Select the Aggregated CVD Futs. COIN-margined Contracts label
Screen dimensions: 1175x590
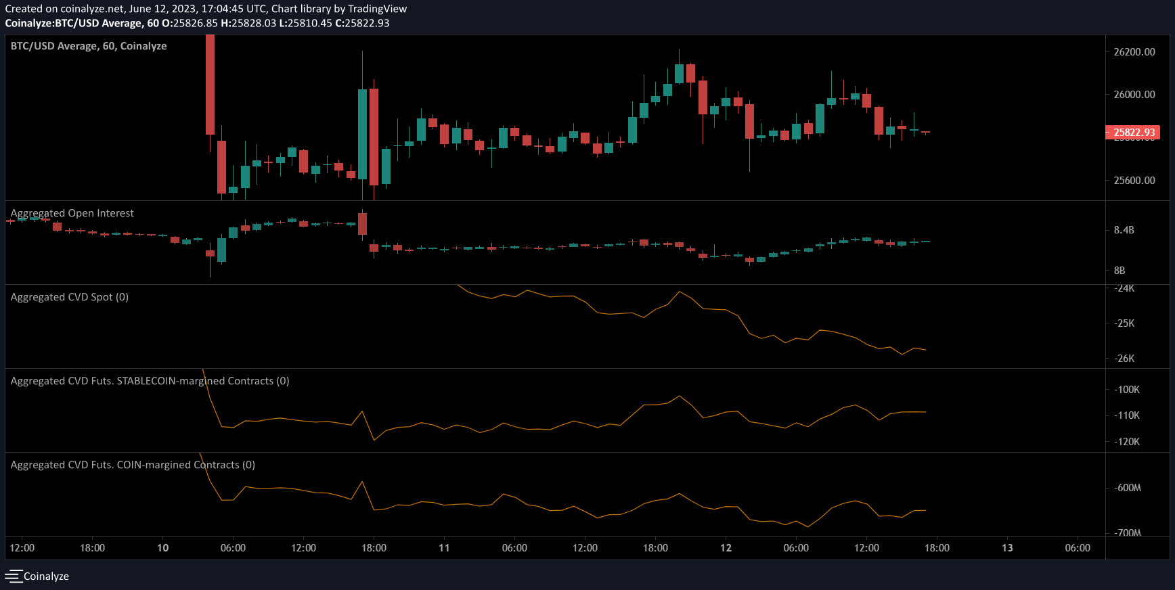click(x=133, y=465)
